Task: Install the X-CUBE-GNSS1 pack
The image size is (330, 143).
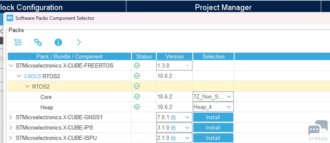Action: pyautogui.click(x=213, y=117)
